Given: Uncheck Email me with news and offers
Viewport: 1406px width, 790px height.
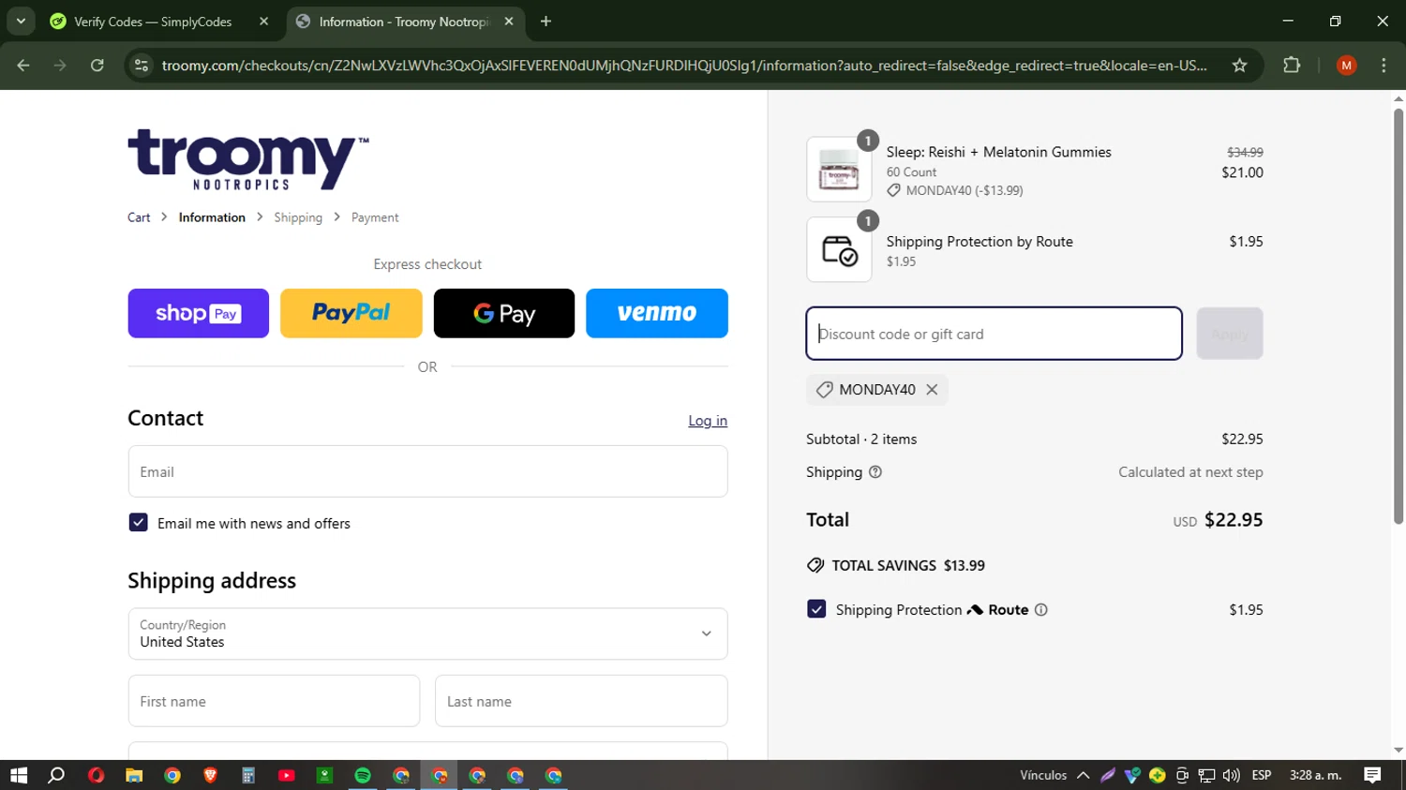Looking at the screenshot, I should (x=138, y=523).
